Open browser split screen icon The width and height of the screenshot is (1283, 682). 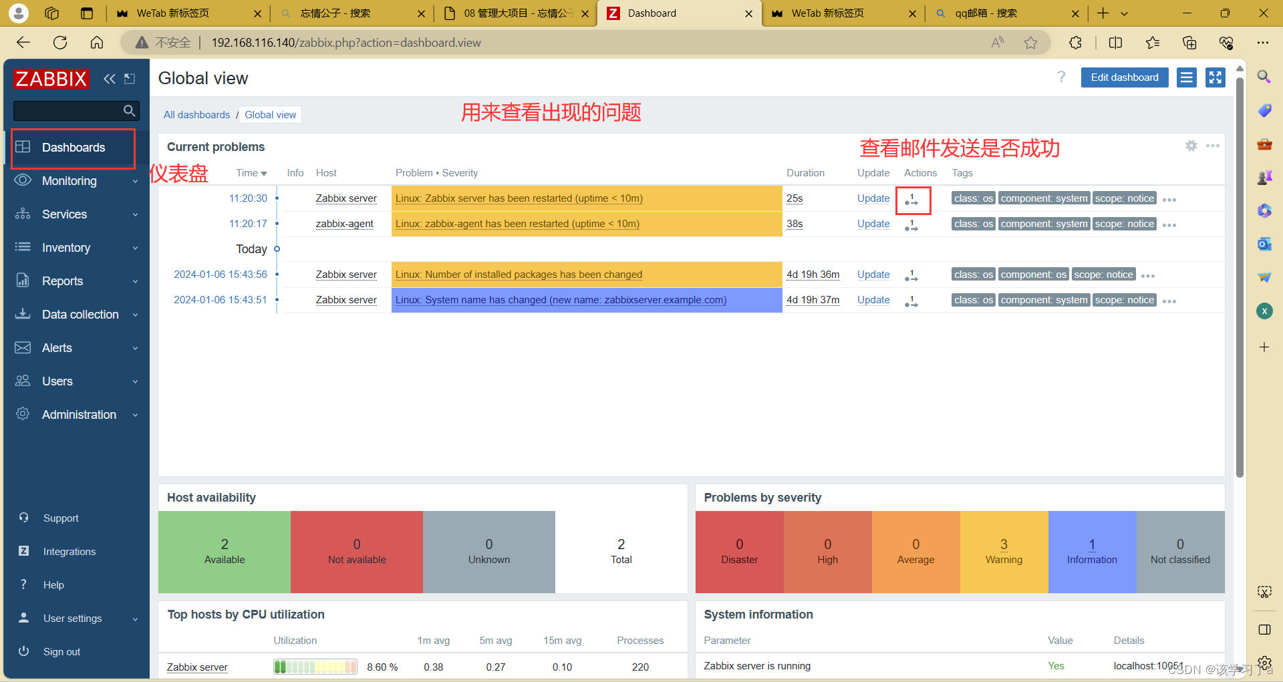1115,43
